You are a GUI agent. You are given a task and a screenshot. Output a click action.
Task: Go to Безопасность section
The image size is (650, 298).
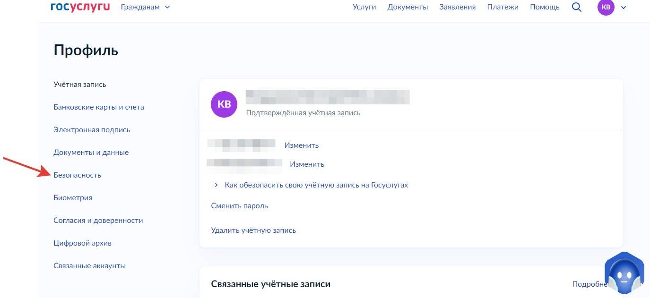(78, 175)
